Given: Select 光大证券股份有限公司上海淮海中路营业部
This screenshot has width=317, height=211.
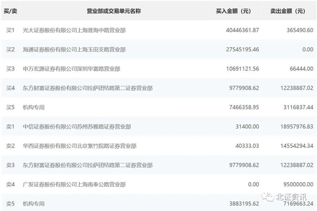Looking at the screenshot, I should coord(74,31).
